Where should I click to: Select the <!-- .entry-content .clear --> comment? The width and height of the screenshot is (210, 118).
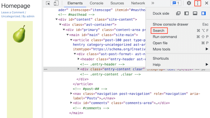pyautogui.click(x=110, y=74)
